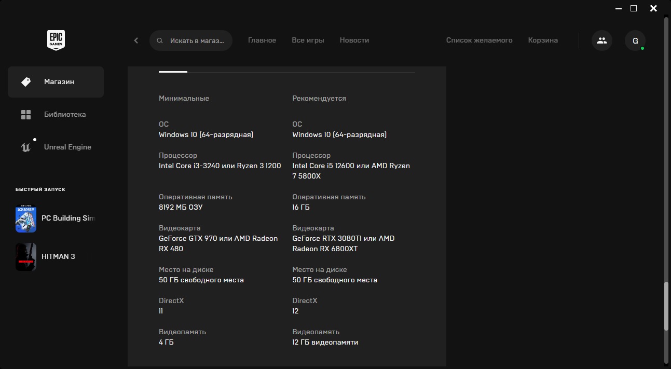The height and width of the screenshot is (369, 671).
Task: Click the vertical scrollbar thumb
Action: (666, 306)
